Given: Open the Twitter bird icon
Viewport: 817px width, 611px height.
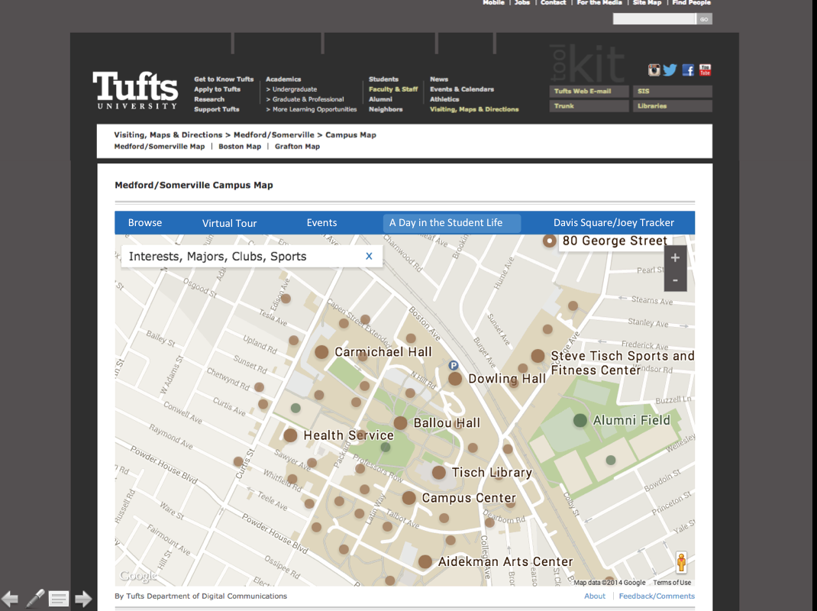Looking at the screenshot, I should [670, 70].
